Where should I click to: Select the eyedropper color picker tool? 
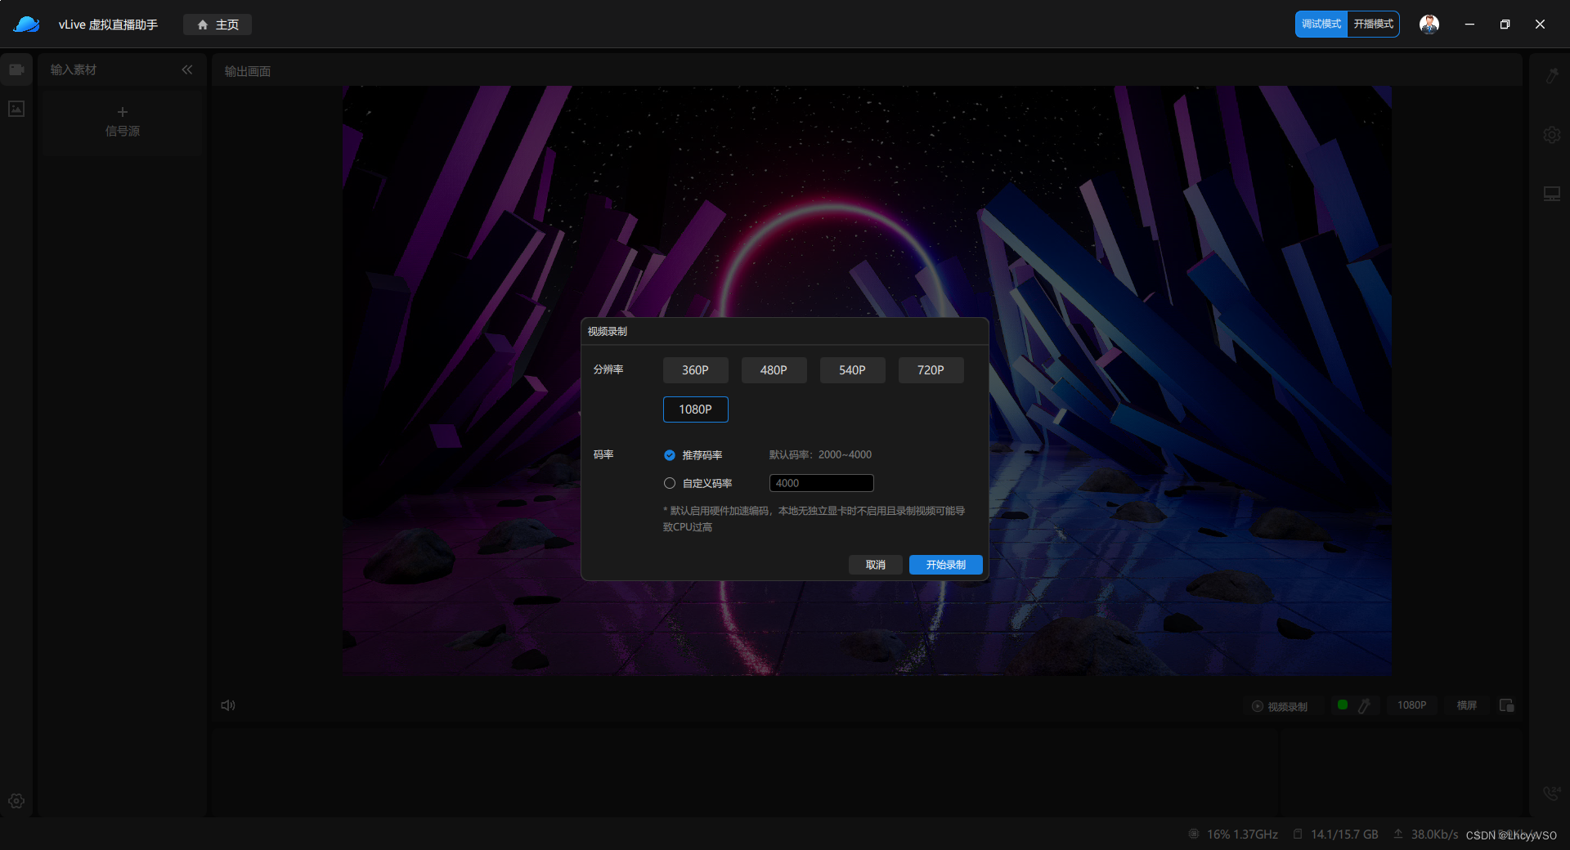point(1364,706)
